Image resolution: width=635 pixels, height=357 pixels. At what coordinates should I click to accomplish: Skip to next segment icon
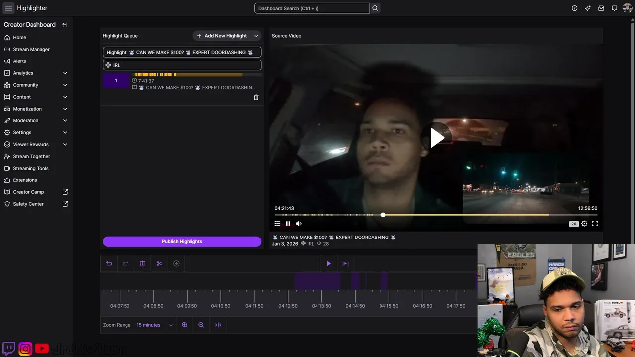click(x=346, y=263)
